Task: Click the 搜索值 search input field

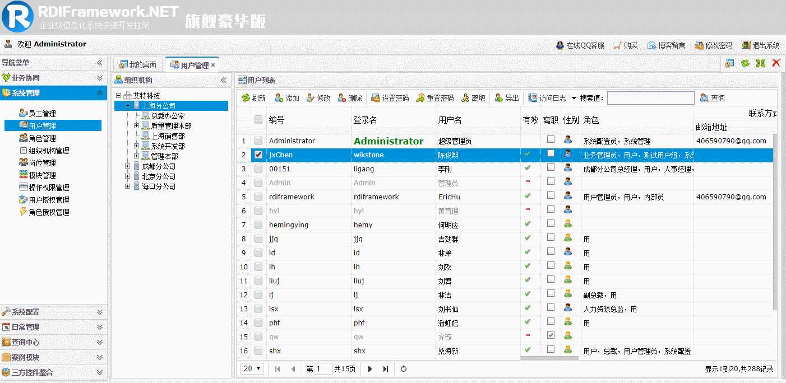Action: (650, 98)
